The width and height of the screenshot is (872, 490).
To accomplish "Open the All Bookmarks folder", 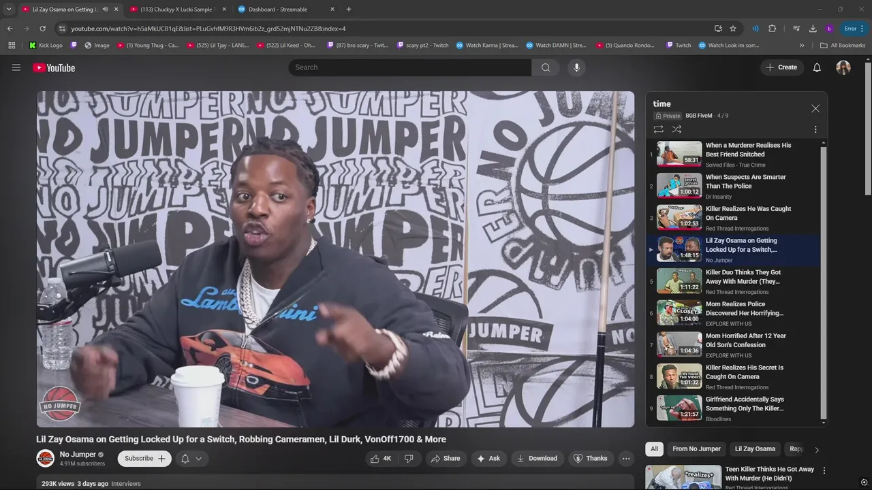I will tap(843, 46).
